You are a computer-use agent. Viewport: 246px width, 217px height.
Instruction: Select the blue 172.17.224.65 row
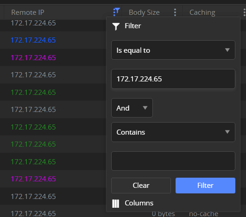pyautogui.click(x=33, y=40)
